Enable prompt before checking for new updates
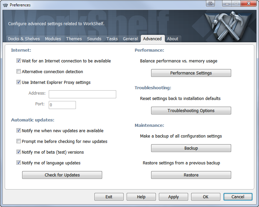Screen dimensions: 259x207 point(19,142)
